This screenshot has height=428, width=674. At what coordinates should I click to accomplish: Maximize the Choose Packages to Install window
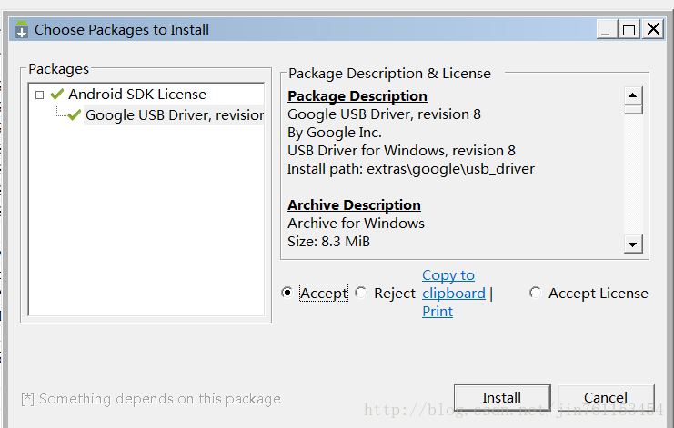(629, 30)
